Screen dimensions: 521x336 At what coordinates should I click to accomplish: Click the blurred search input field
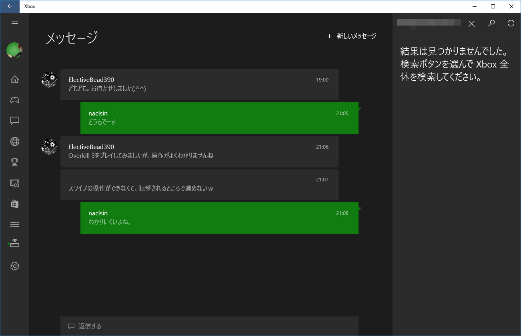point(429,23)
